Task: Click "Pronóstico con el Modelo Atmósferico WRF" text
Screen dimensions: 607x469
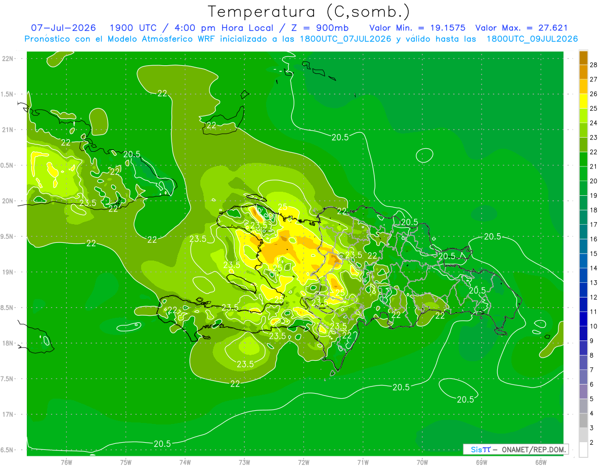Action: [120, 39]
